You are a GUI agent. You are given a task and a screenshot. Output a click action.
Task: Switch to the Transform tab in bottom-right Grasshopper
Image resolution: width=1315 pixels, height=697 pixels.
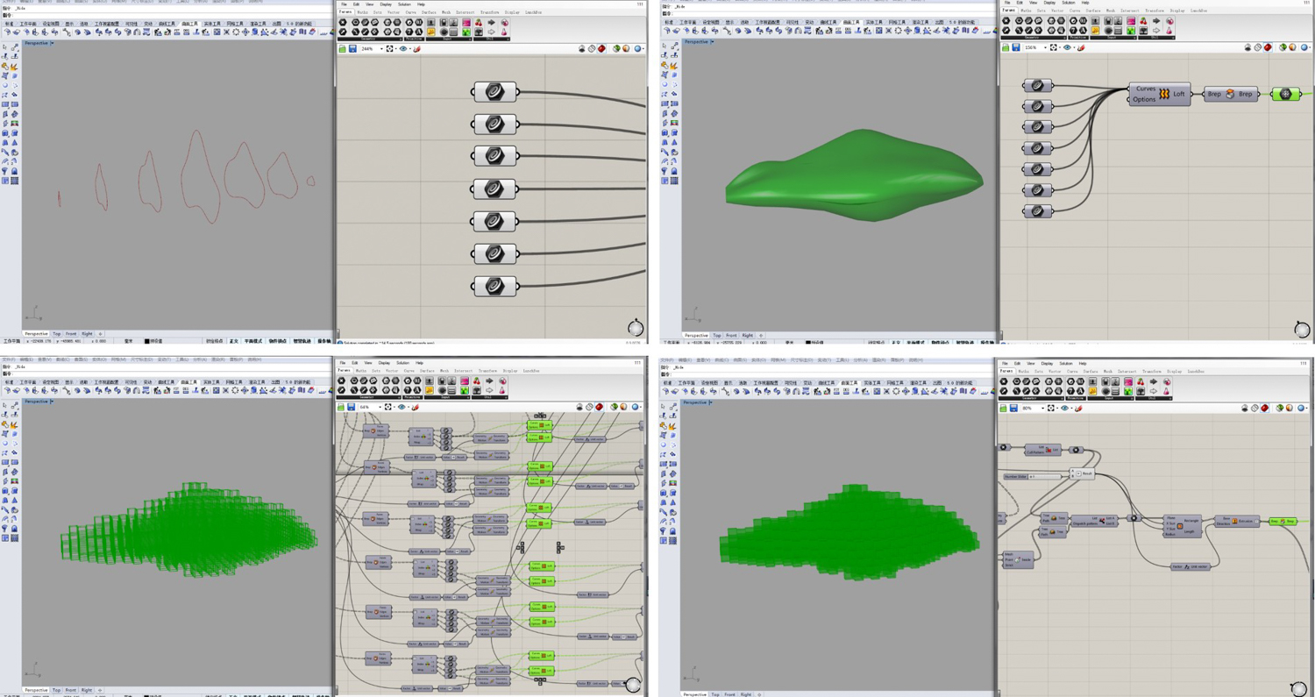coord(1152,371)
